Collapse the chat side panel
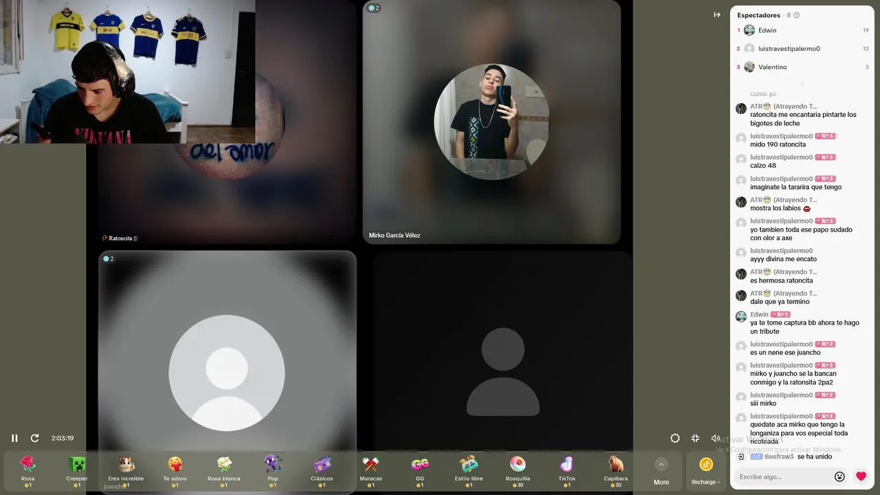 pyautogui.click(x=717, y=14)
